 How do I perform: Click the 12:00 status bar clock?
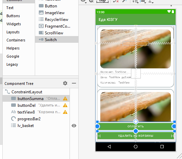pos(100,12)
